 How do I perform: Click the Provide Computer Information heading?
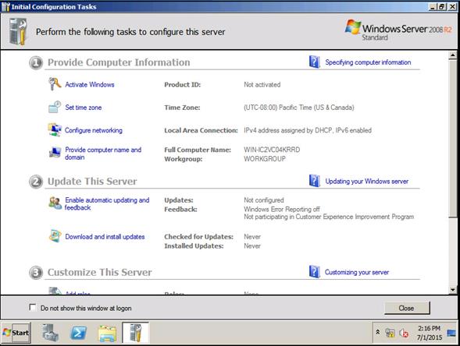point(119,62)
